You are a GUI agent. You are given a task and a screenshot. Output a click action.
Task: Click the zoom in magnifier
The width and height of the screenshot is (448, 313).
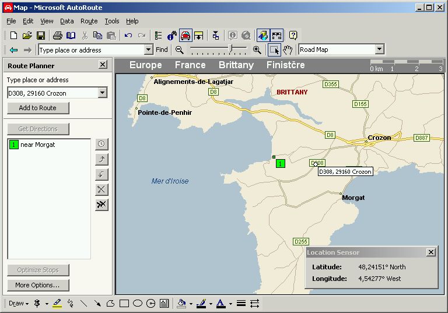pos(257,50)
